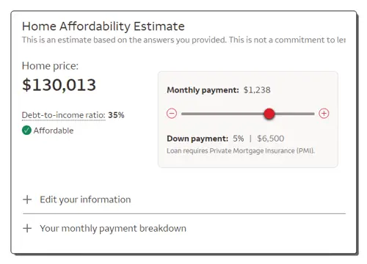The height and width of the screenshot is (264, 367).
Task: Click the estimate disclaimer text
Action: pos(183,40)
